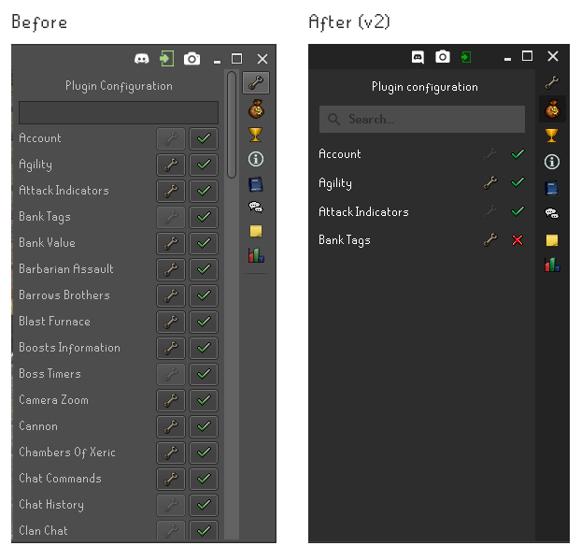The height and width of the screenshot is (560, 581).
Task: Disable Attack Indicators in After (v2) list
Action: [517, 211]
